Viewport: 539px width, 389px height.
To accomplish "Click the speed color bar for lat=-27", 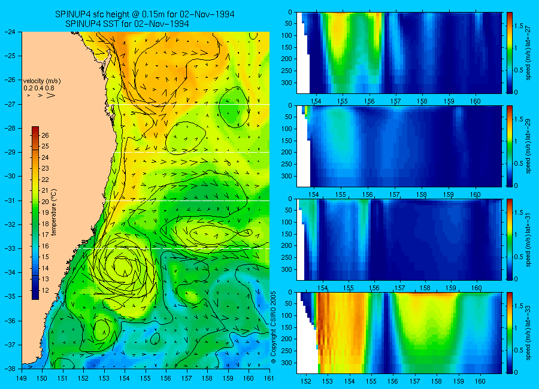I will click(510, 53).
